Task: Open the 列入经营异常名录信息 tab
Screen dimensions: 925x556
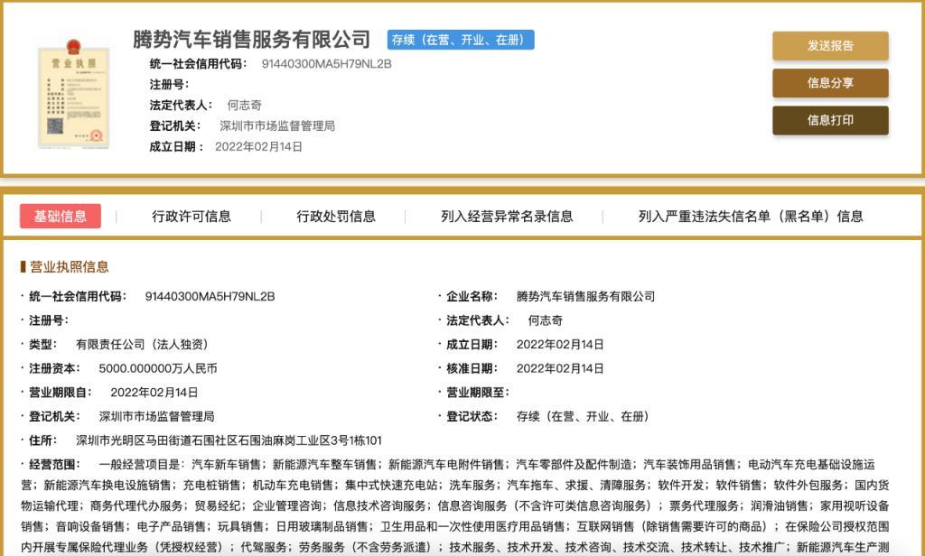Action: 507,217
